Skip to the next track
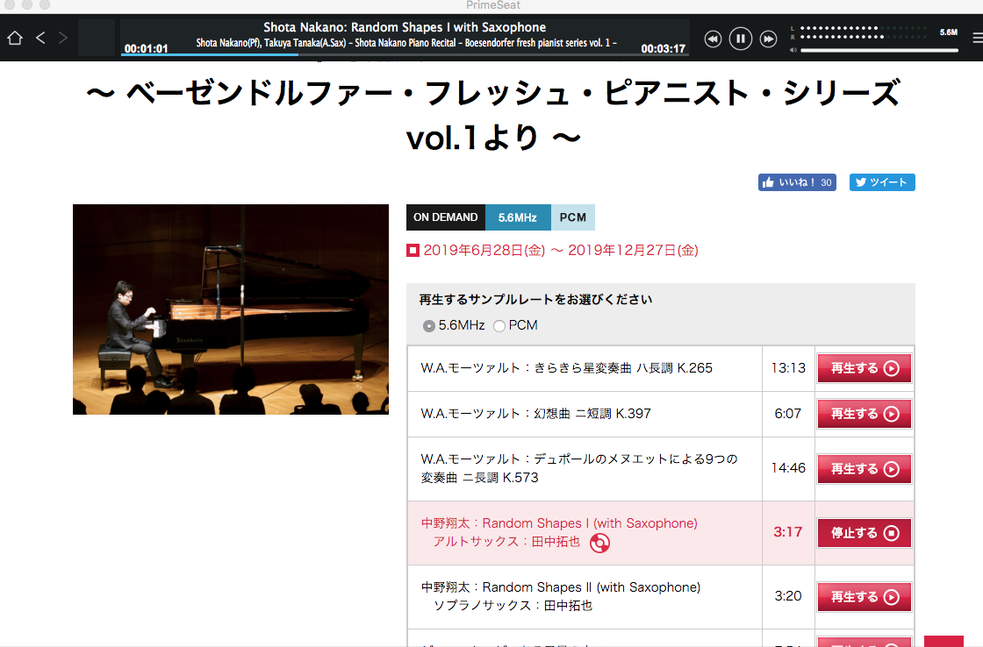983x647 pixels. (x=768, y=39)
